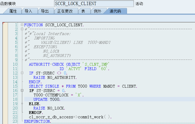This screenshot has width=195, height=124.
Task: Open the 例外 tab
Action: pyautogui.click(x=97, y=11)
